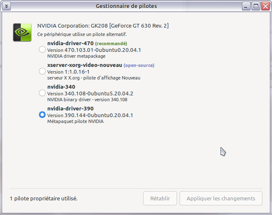Viewport: 272px width, 215px height.
Task: Click Appliquer les changements
Action: coord(221,198)
